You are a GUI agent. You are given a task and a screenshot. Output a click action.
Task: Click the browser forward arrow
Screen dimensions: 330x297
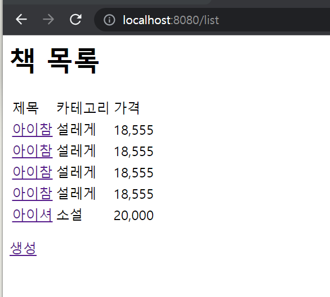pos(48,20)
